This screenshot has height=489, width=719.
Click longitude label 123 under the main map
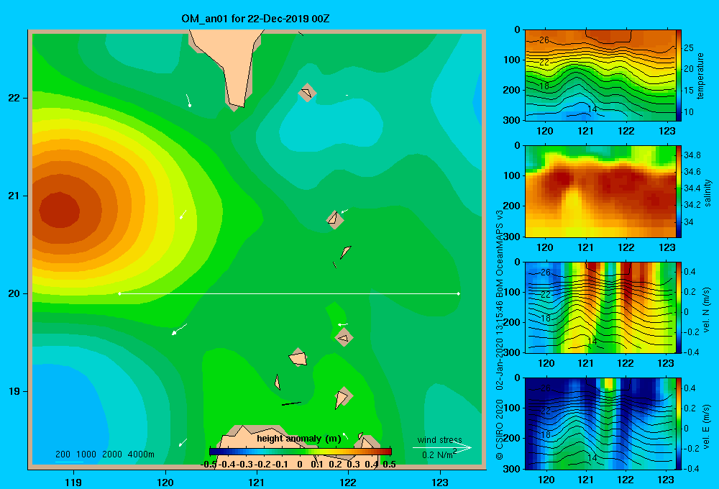tap(440, 482)
